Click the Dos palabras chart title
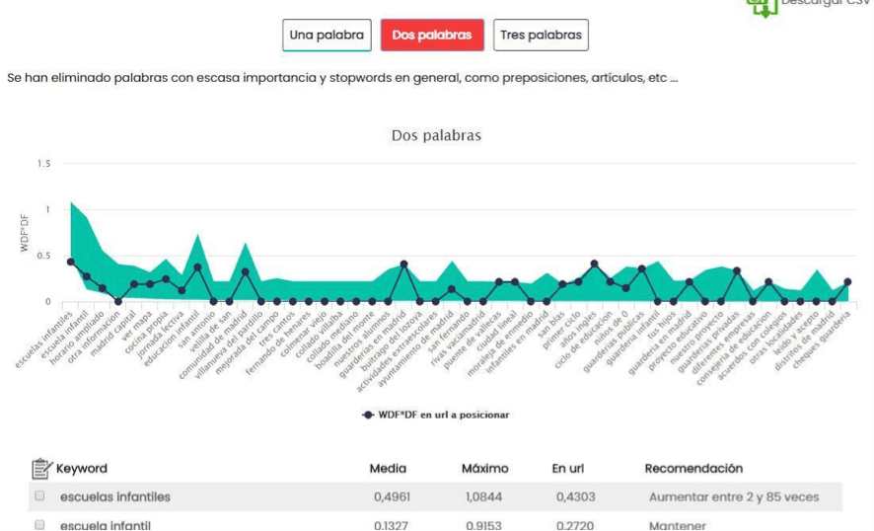 tap(436, 135)
